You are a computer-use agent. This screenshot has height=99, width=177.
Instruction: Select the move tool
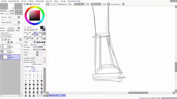pos(25,30)
